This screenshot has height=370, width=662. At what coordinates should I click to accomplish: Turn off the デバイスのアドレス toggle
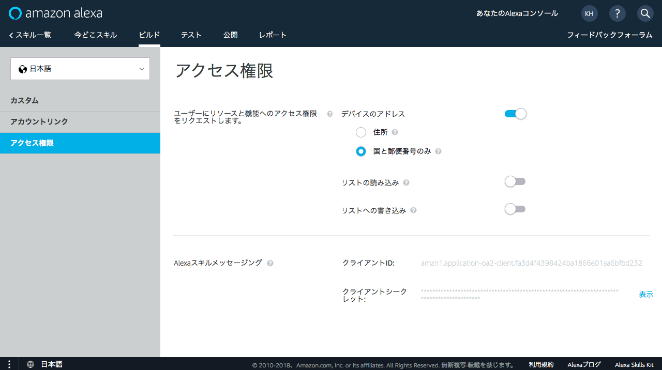pos(515,114)
